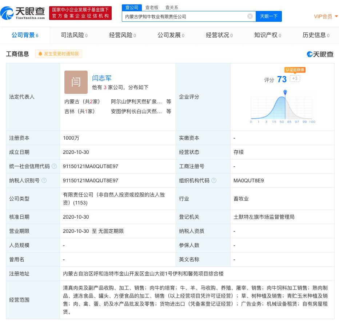
Task: Select the 公司类型 value text
Action: 114,199
